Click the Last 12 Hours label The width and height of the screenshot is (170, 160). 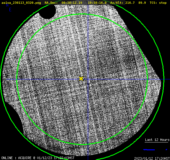157,140
